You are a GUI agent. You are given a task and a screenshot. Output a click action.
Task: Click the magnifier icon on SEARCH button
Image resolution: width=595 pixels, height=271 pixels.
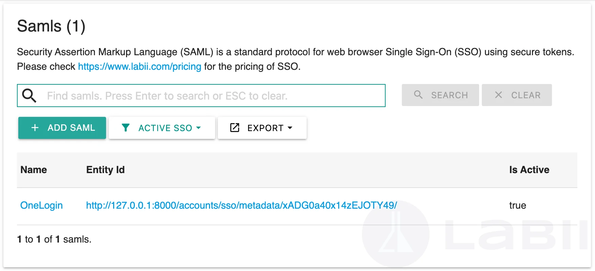[x=418, y=95]
